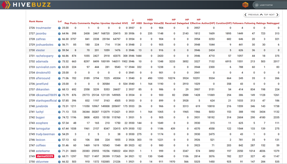The height and width of the screenshot is (164, 287).
Task: Click level badge icon for eosphere
Action: pyautogui.click(x=59, y=123)
